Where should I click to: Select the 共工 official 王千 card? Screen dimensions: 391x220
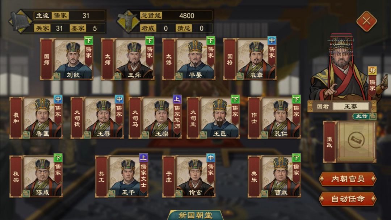click(122, 177)
